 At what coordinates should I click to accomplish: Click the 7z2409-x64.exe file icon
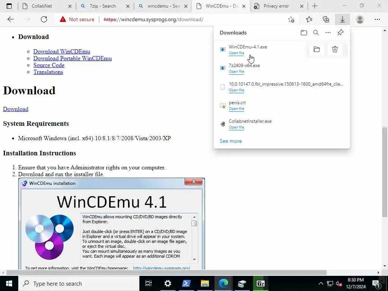coord(223,68)
